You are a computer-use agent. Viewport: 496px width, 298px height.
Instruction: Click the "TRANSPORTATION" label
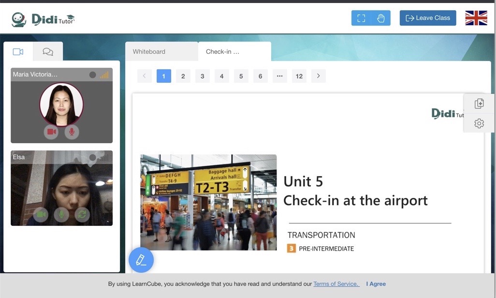coord(321,235)
